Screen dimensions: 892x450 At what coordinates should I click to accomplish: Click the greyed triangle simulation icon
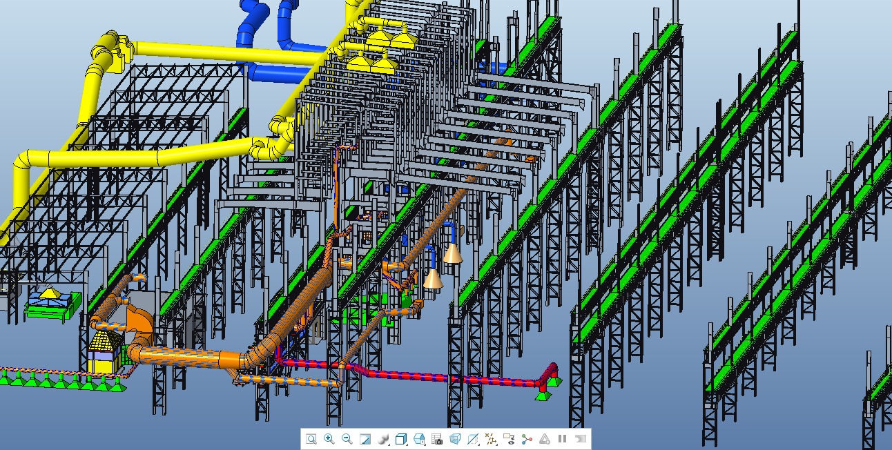(545, 439)
